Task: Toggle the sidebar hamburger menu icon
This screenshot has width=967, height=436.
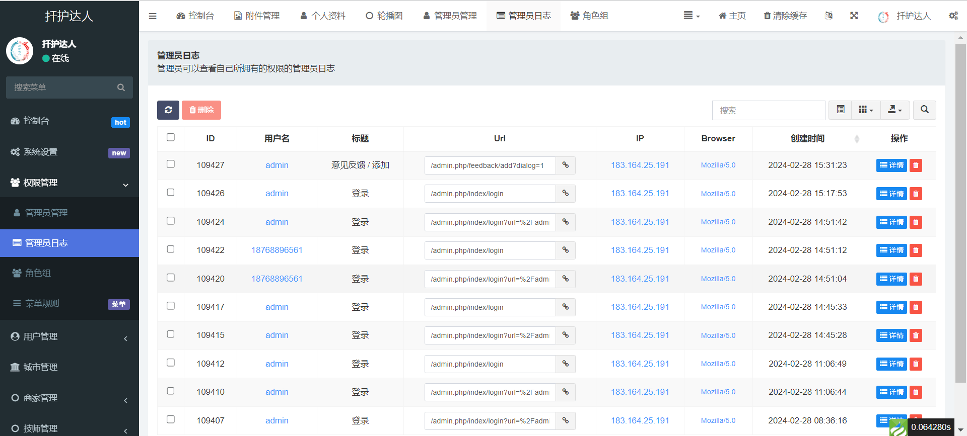Action: click(x=153, y=16)
